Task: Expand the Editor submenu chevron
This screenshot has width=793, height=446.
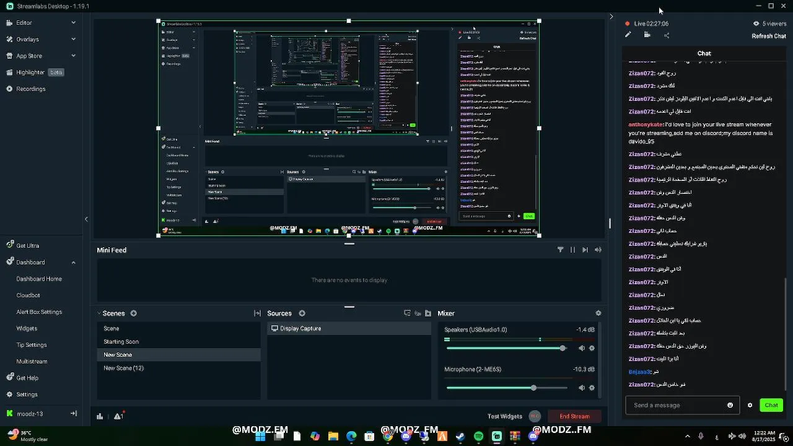Action: (x=73, y=22)
